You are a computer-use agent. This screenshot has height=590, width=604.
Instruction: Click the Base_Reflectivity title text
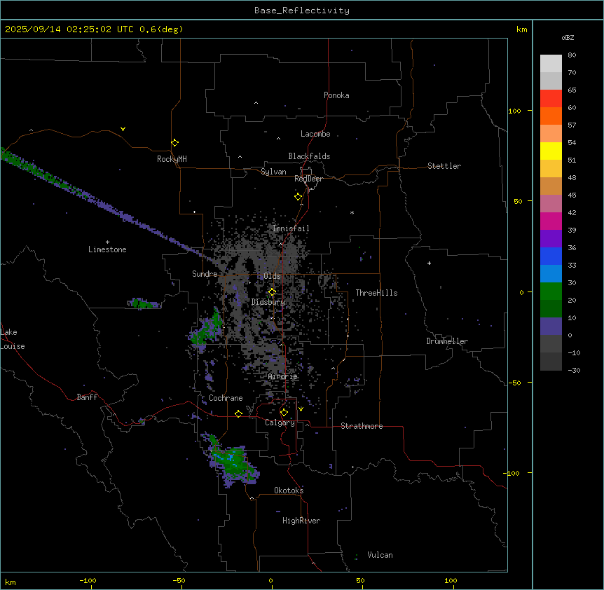(302, 11)
